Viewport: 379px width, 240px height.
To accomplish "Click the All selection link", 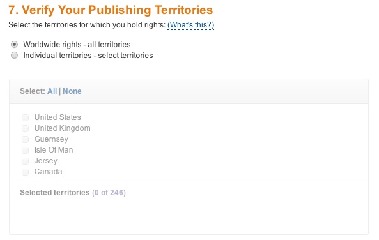I will [x=52, y=91].
